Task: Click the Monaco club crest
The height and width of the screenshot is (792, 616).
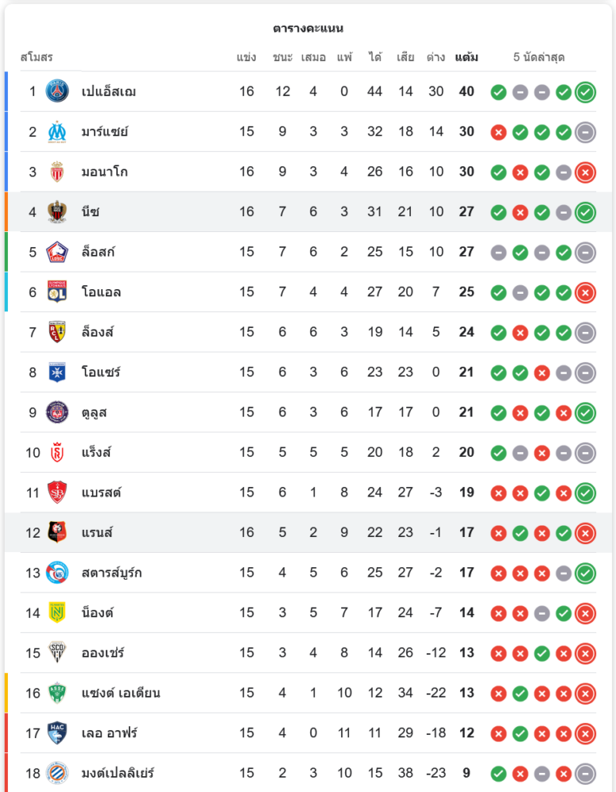Action: (57, 172)
